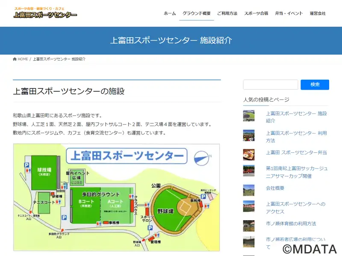Open the グラウンド概要 menu item
Screen dimensions: 342x256
pos(197,13)
